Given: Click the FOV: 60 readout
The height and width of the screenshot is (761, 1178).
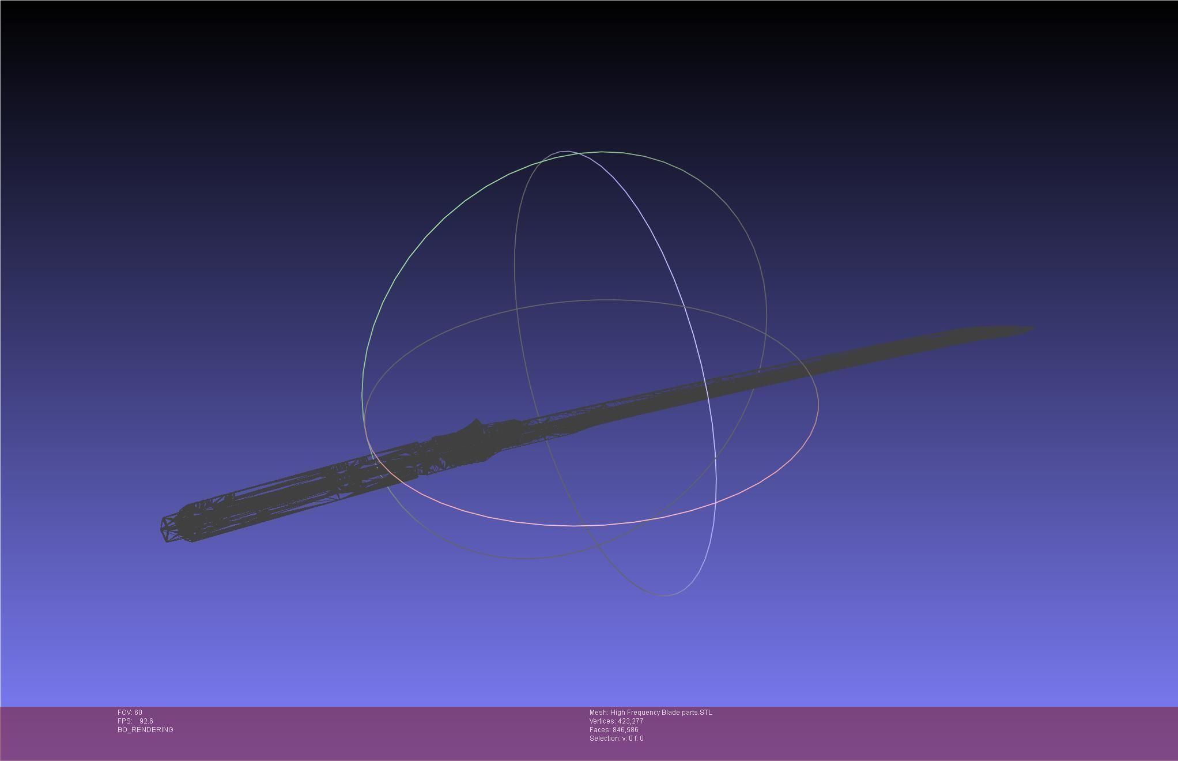Looking at the screenshot, I should click(130, 713).
